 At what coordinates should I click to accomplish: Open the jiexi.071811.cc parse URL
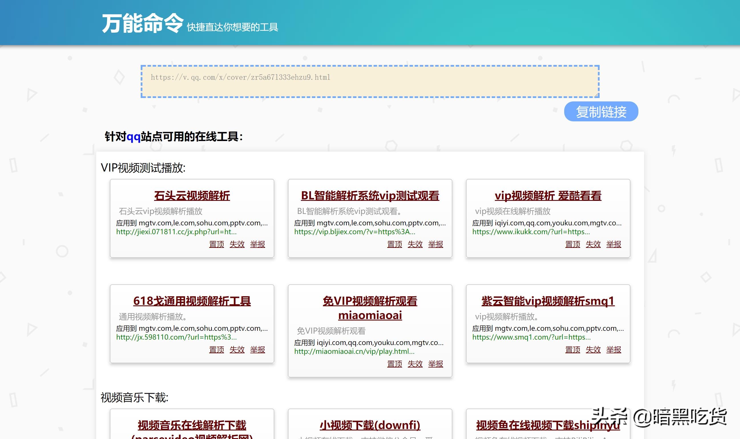click(x=177, y=232)
